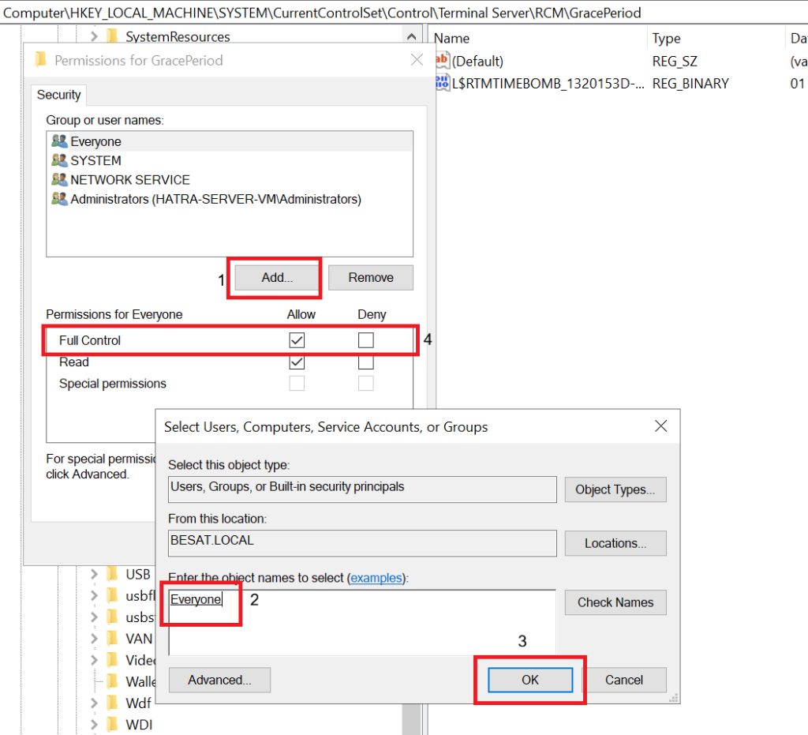This screenshot has width=808, height=735.
Task: Click the Vide folder icon
Action: point(112,660)
